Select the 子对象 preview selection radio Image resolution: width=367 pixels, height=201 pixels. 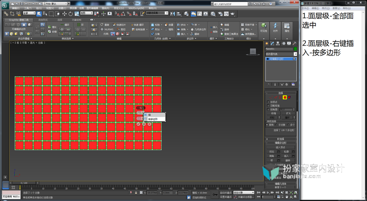276,125
